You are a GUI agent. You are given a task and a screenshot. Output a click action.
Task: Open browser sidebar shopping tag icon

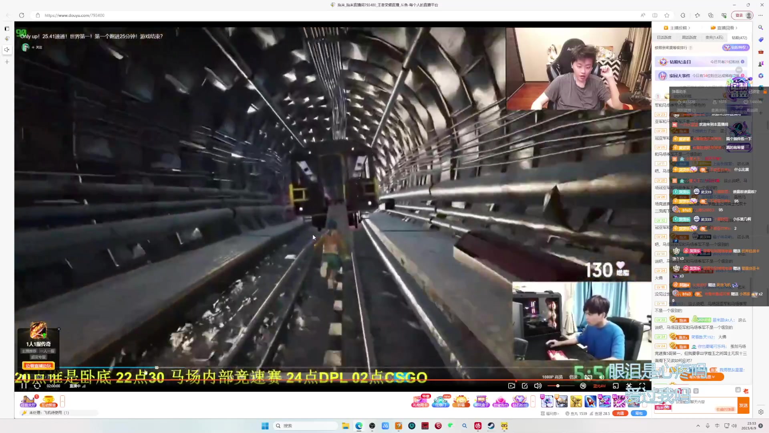[761, 40]
